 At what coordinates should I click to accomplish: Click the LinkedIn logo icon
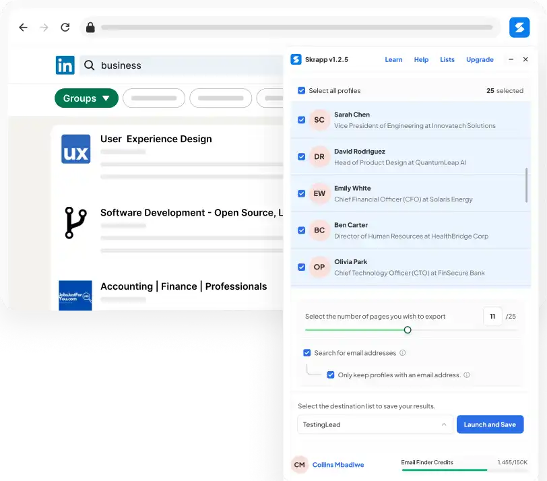click(65, 65)
